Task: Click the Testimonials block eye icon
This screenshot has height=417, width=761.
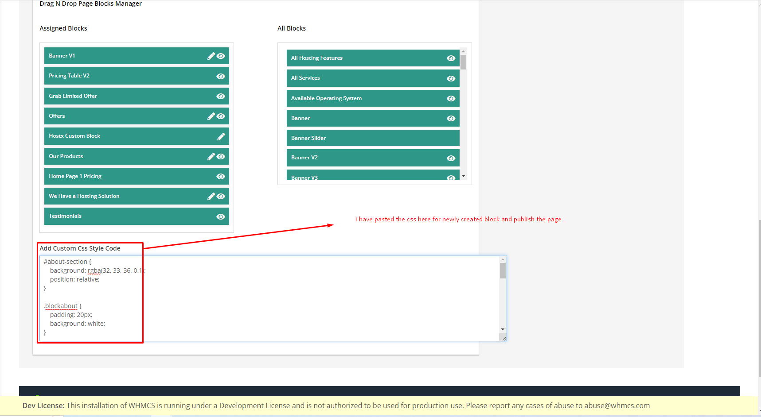Action: pos(221,216)
